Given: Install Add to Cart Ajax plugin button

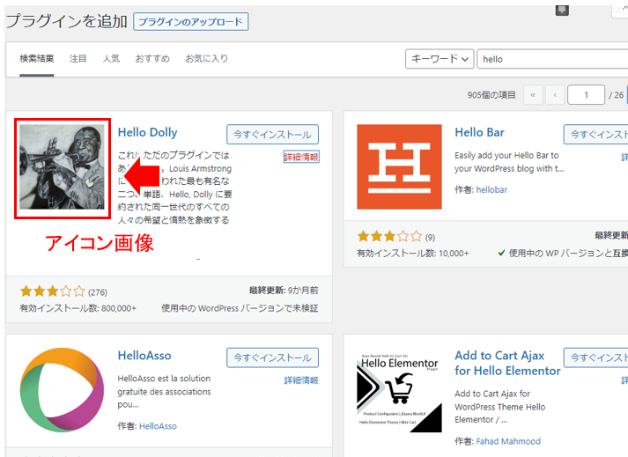Looking at the screenshot, I should [x=596, y=357].
